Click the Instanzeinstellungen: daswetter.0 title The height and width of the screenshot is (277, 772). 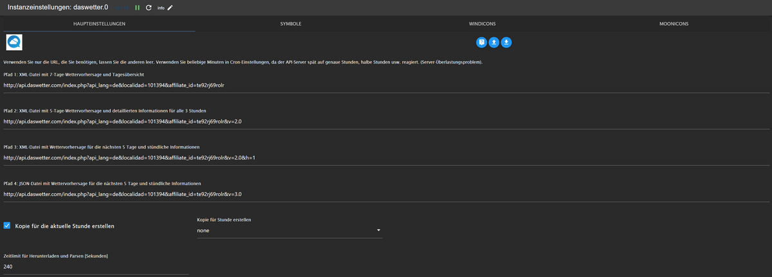(58, 7)
